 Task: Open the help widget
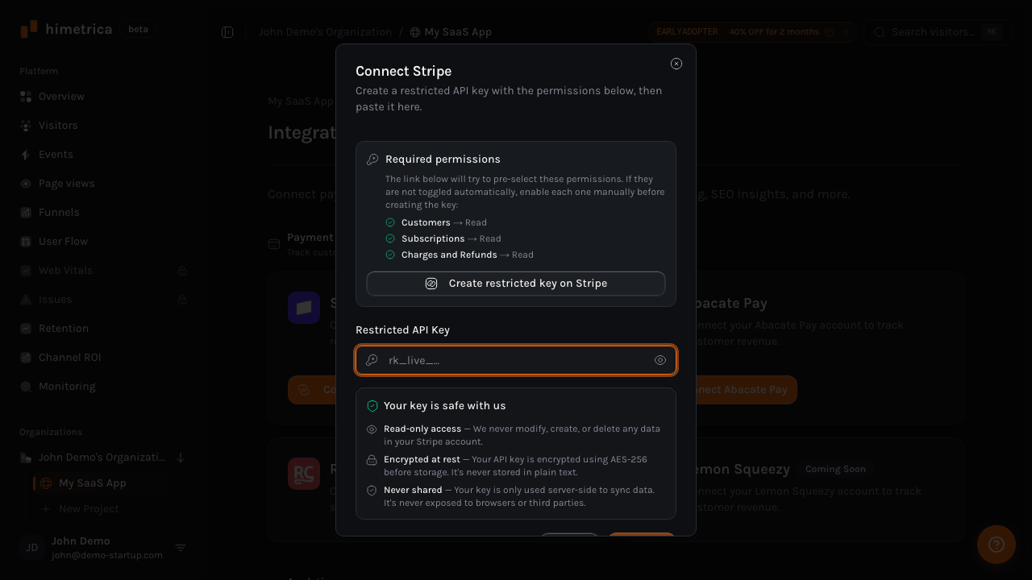(997, 545)
